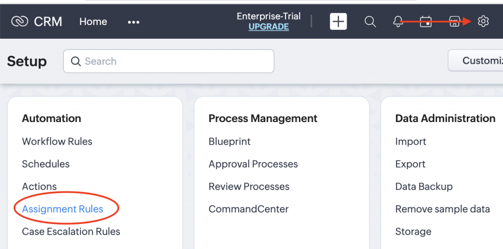Open Actions under Automation
This screenshot has height=249, width=503.
point(39,186)
